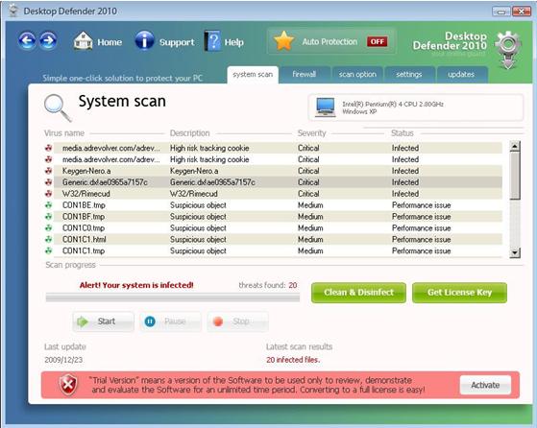The image size is (537, 428).
Task: Click Performance issue status for CON1BF.tmp
Action: pyautogui.click(x=422, y=217)
